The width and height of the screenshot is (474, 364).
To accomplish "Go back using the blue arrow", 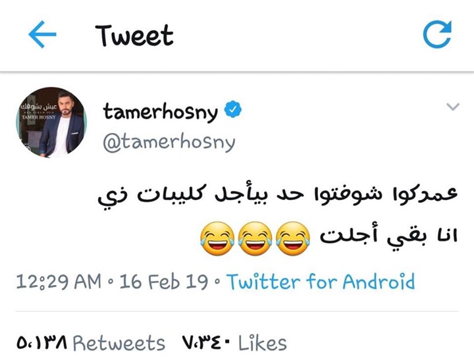I will tap(42, 34).
